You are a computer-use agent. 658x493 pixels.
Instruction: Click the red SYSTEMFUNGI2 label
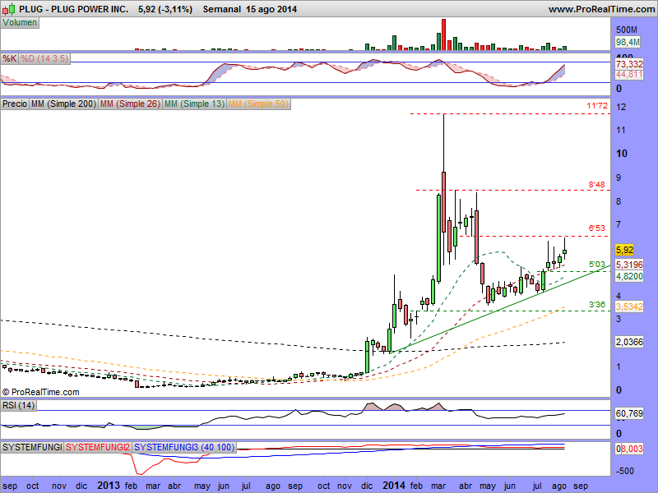[98, 447]
